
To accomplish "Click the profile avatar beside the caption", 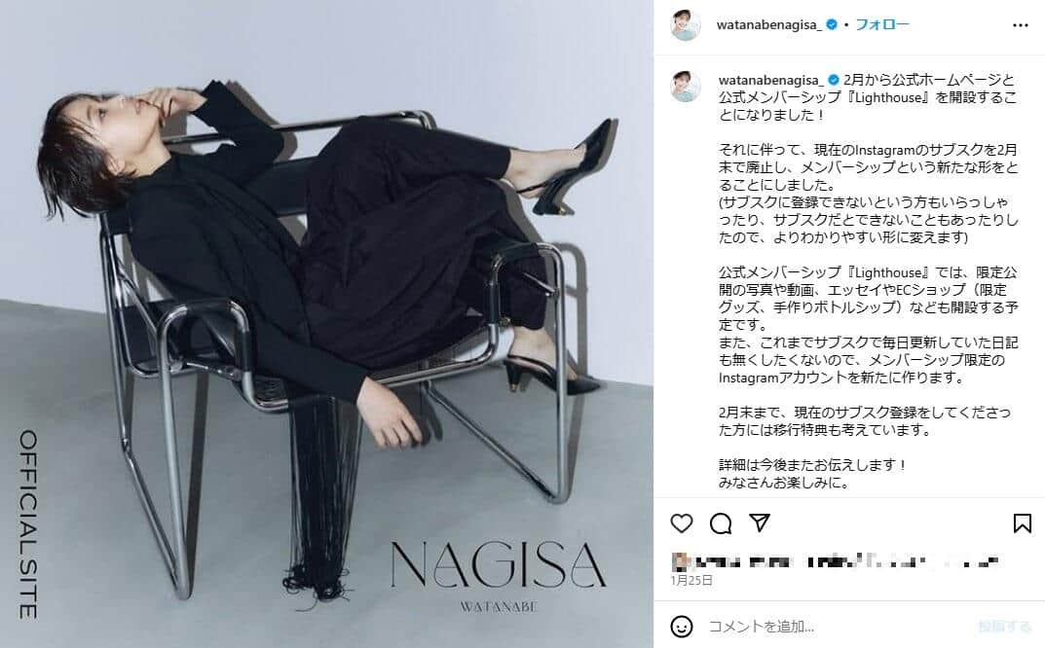I will pos(685,87).
